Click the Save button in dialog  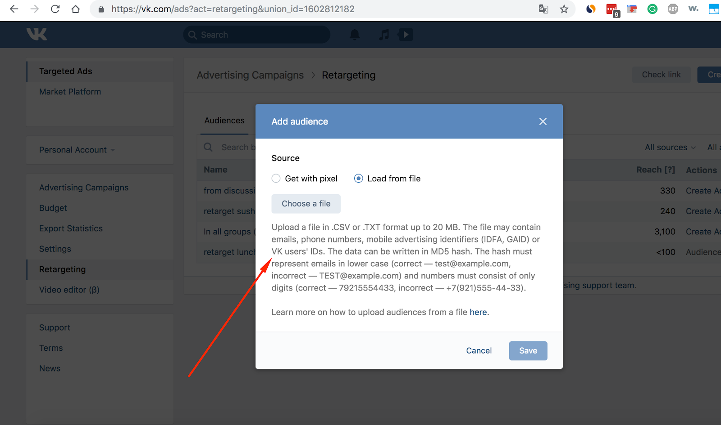pos(528,351)
